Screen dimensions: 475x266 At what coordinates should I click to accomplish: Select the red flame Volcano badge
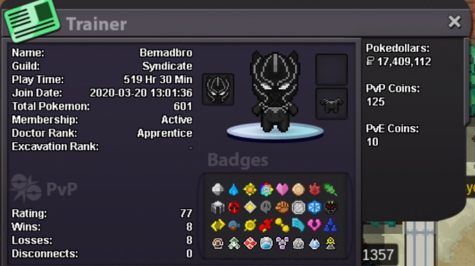[x=314, y=190]
